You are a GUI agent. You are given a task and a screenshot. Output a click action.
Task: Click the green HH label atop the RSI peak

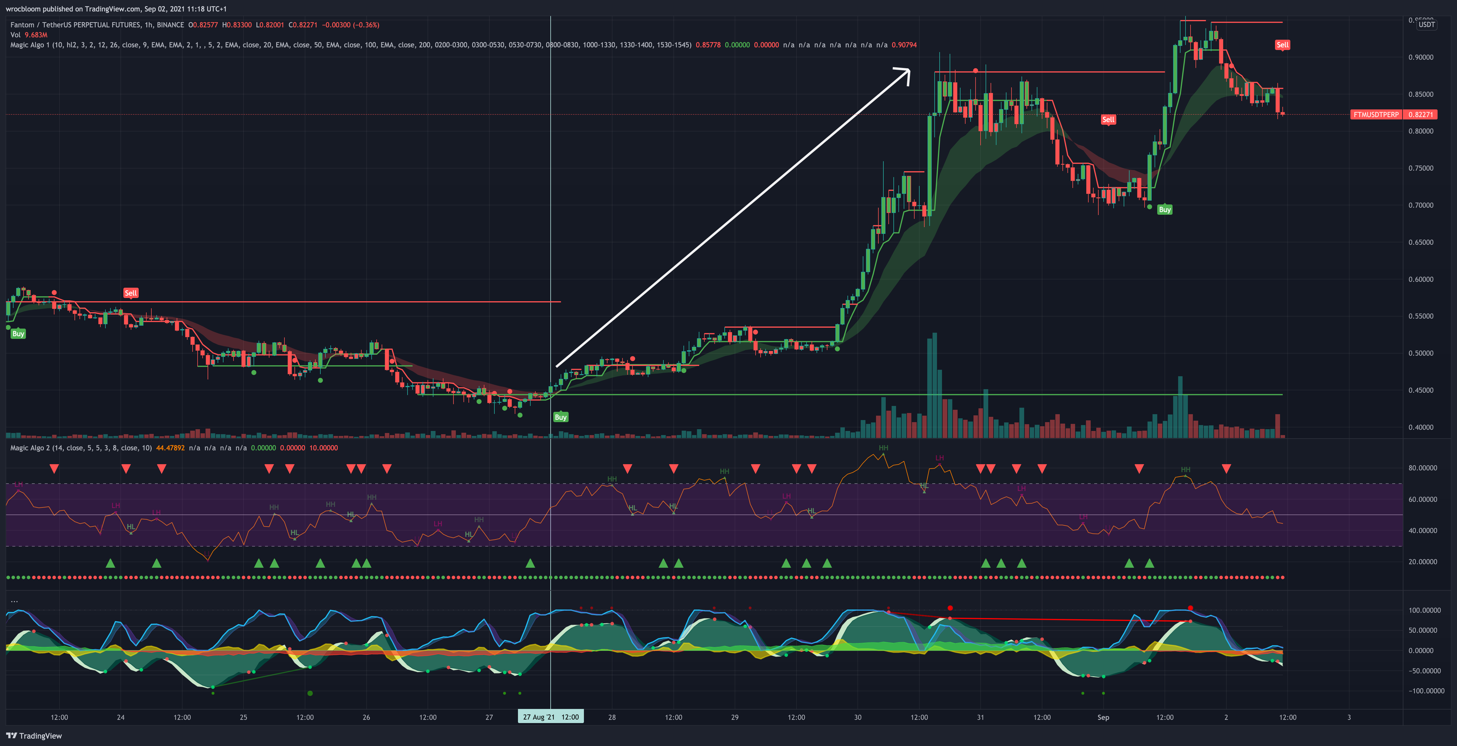click(883, 448)
